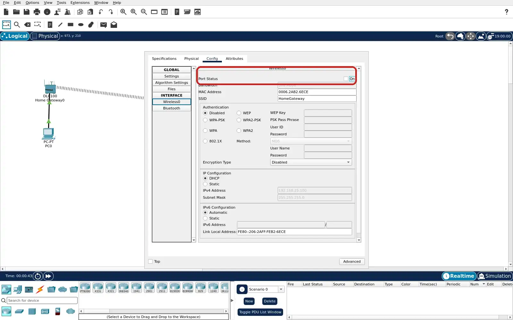Click the Add Simple PDU envelope icon
Viewport: 513px width, 320px height.
(103, 25)
